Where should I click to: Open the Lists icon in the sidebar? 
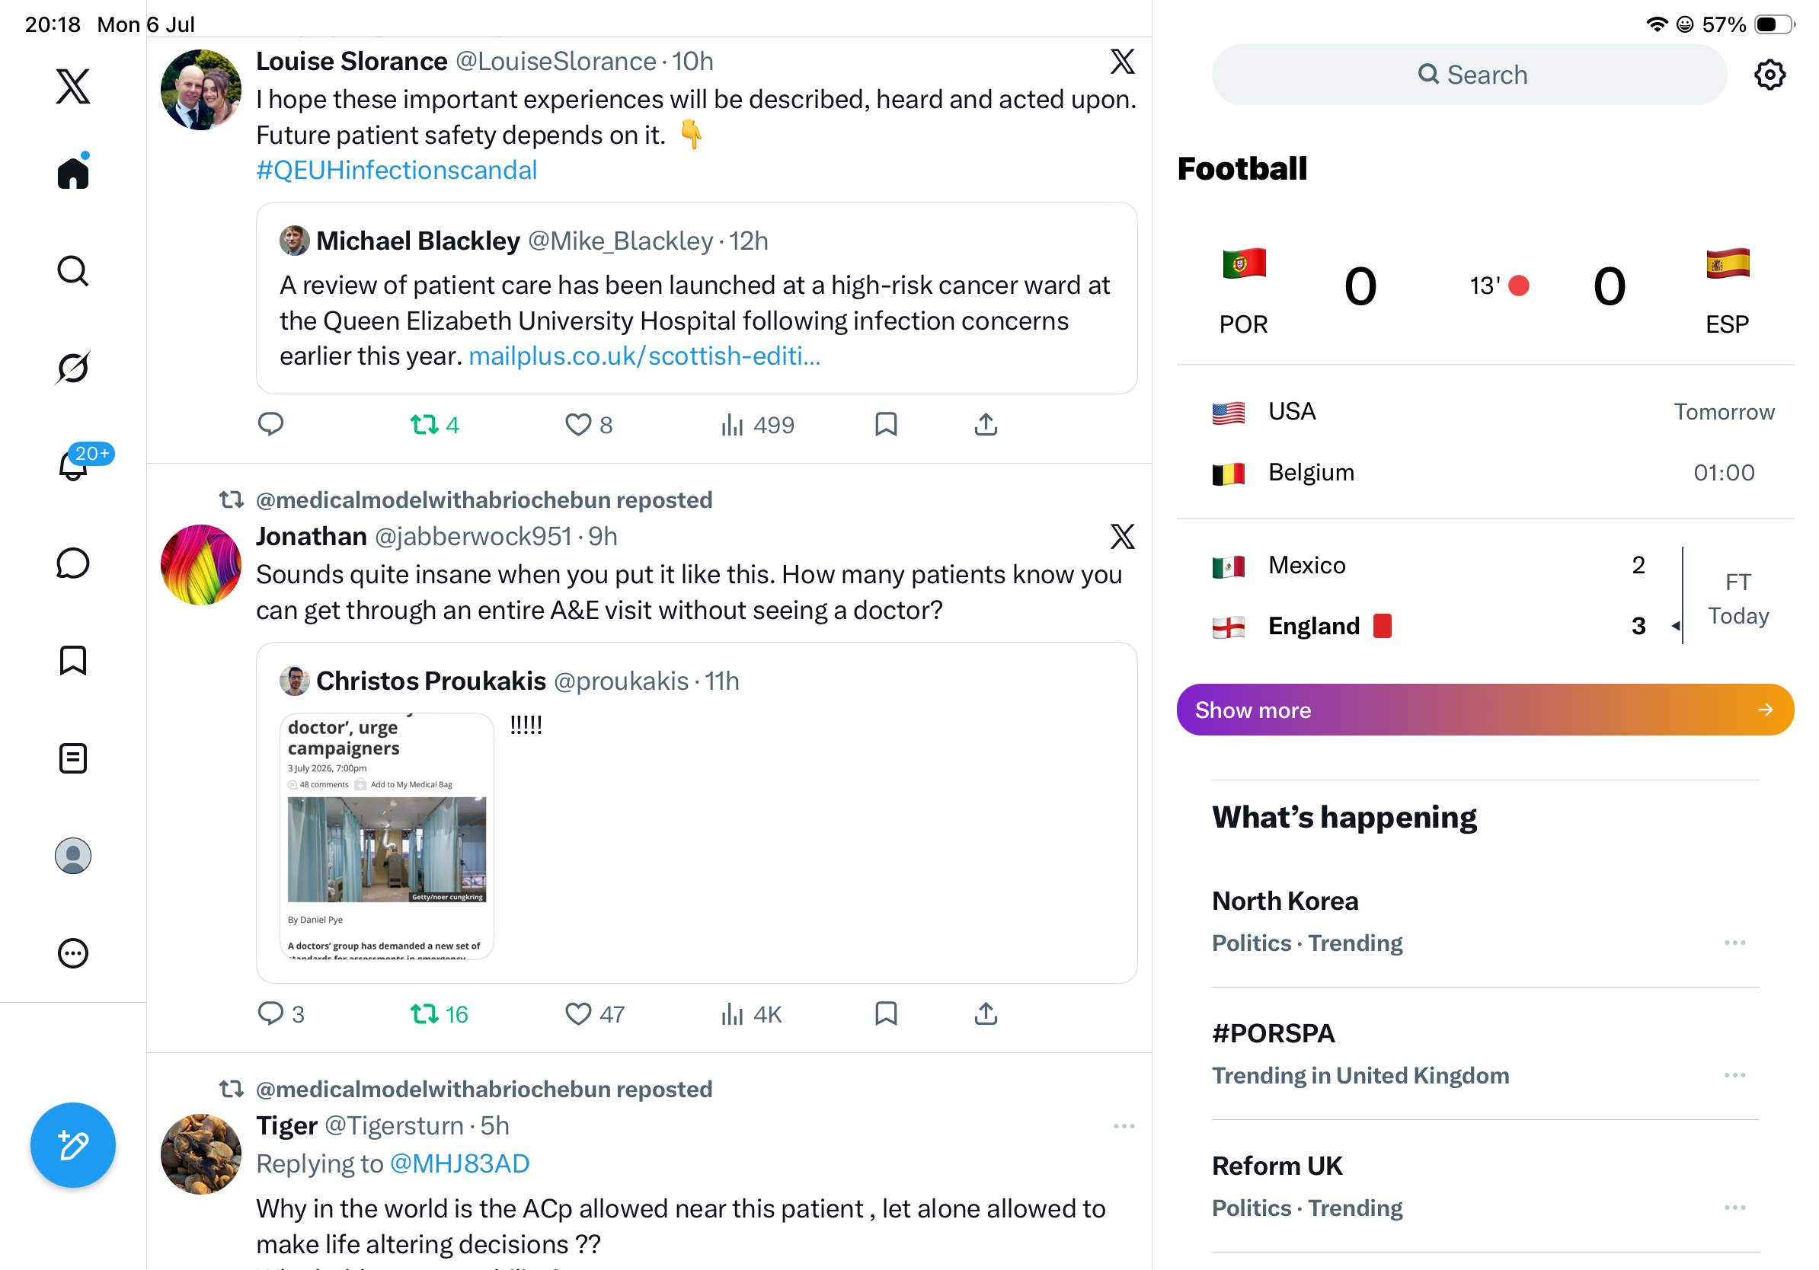(73, 758)
